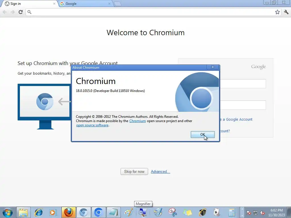Select the grey-blue Chromium taskbar icon
291x218 pixels.
84,212
